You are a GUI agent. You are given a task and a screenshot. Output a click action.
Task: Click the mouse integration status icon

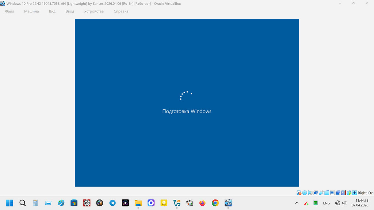[x=349, y=193]
